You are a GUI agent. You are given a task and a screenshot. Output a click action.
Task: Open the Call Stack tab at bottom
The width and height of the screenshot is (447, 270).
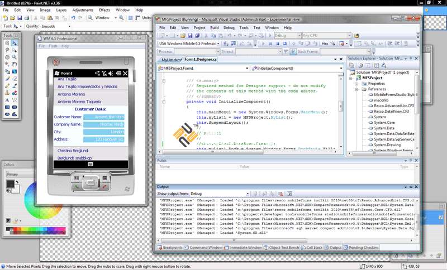(314, 247)
